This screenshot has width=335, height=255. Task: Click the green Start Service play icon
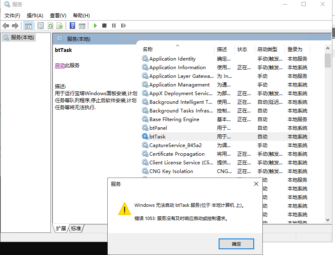point(95,26)
